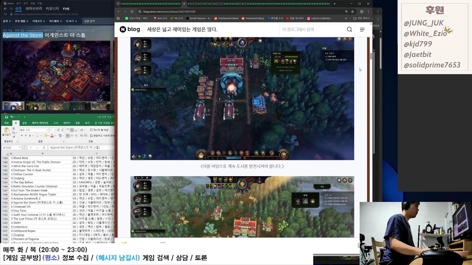Pick the Excel red font color
This screenshot has width=472, height=265.
point(52,136)
